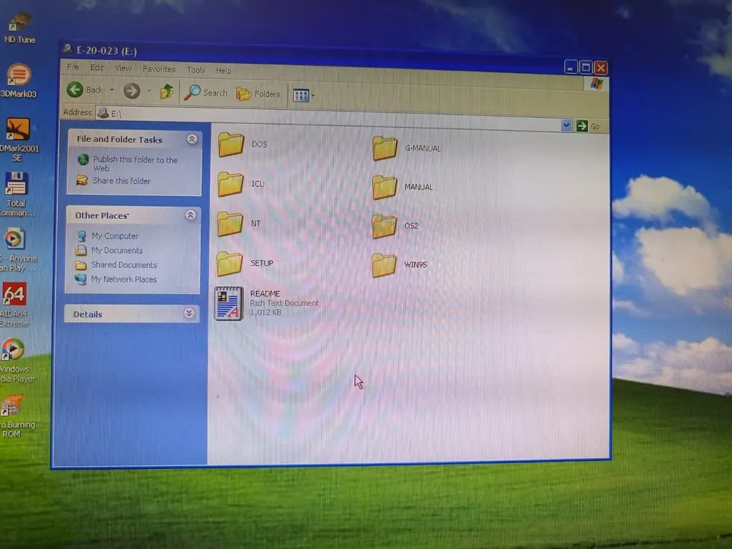This screenshot has height=549, width=732.
Task: Select the Windows Media Player desktop icon
Action: (16, 360)
